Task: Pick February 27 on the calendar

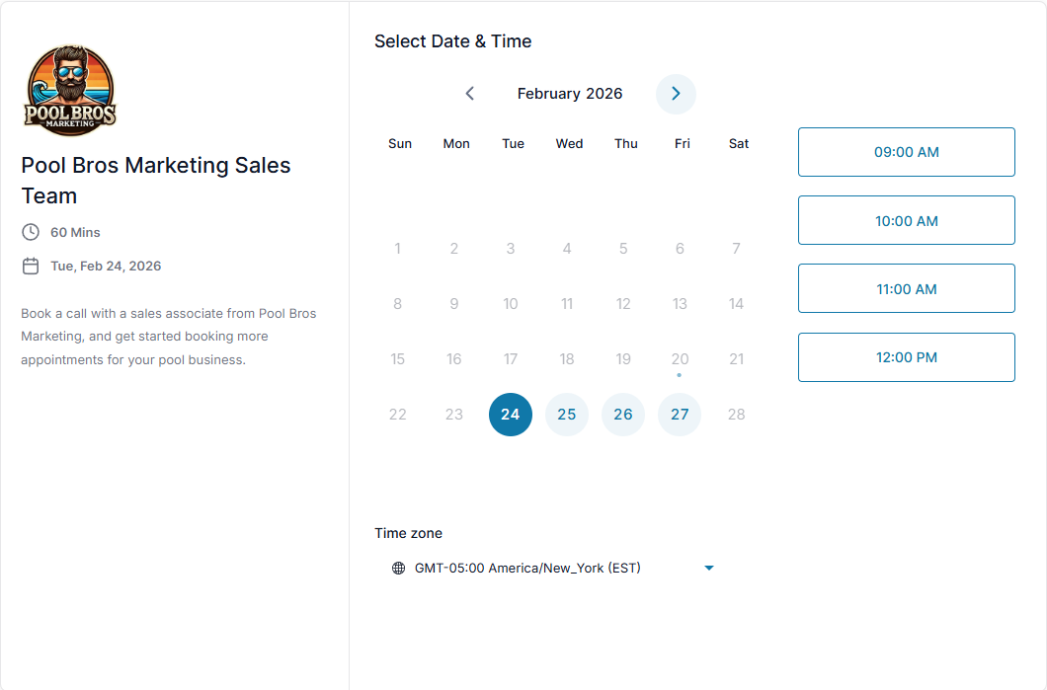Action: pyautogui.click(x=680, y=415)
